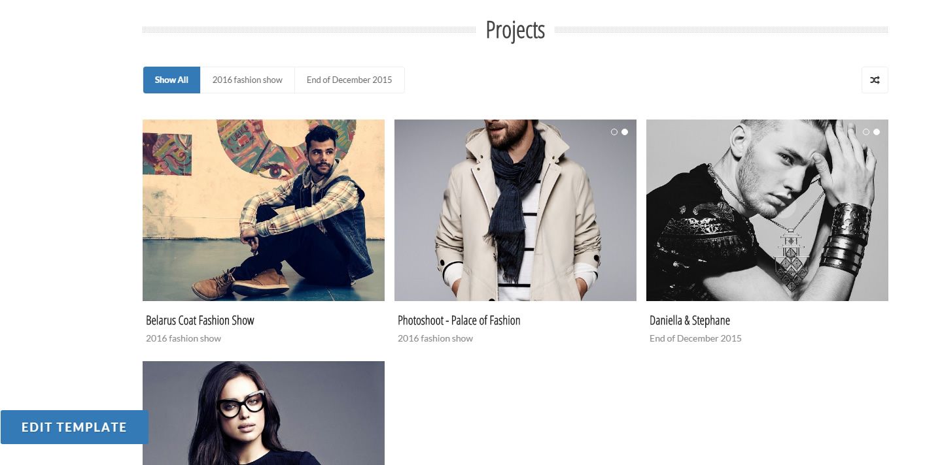The image size is (942, 465).
Task: Open the Belarus Coat Fashion Show title link
Action: pos(200,321)
